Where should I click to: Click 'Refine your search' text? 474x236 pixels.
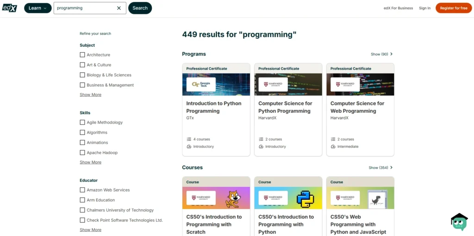click(x=95, y=33)
